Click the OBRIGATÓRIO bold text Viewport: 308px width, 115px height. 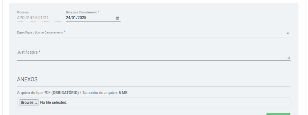[x=65, y=93]
